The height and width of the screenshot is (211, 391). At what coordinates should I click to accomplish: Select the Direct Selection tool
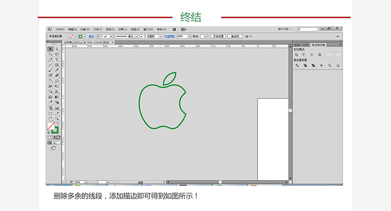coord(57,49)
